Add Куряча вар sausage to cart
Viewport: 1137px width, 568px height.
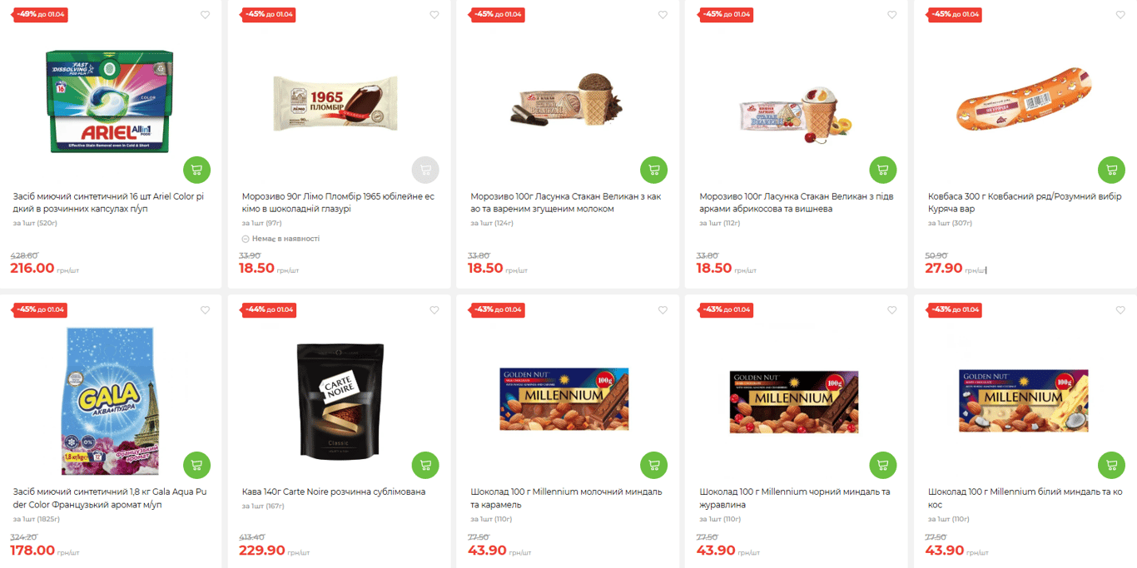pyautogui.click(x=1111, y=170)
